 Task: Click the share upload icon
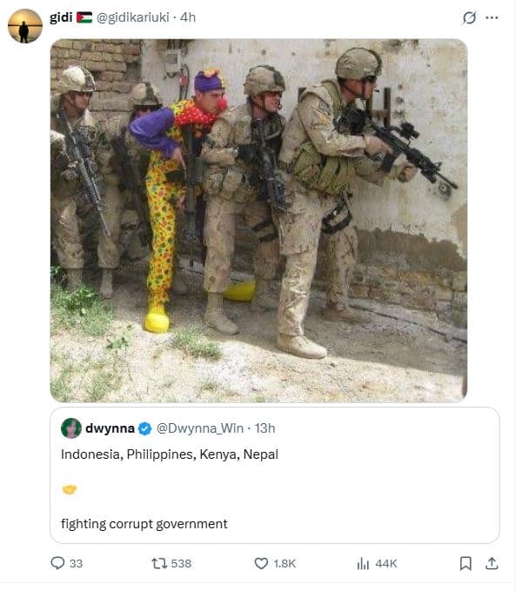[492, 563]
